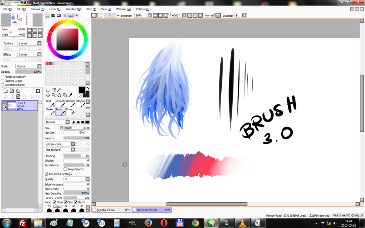Viewport: 365px width, 228px height.
Task: Click the navigator canvas thumbnail
Action: (x=22, y=20)
